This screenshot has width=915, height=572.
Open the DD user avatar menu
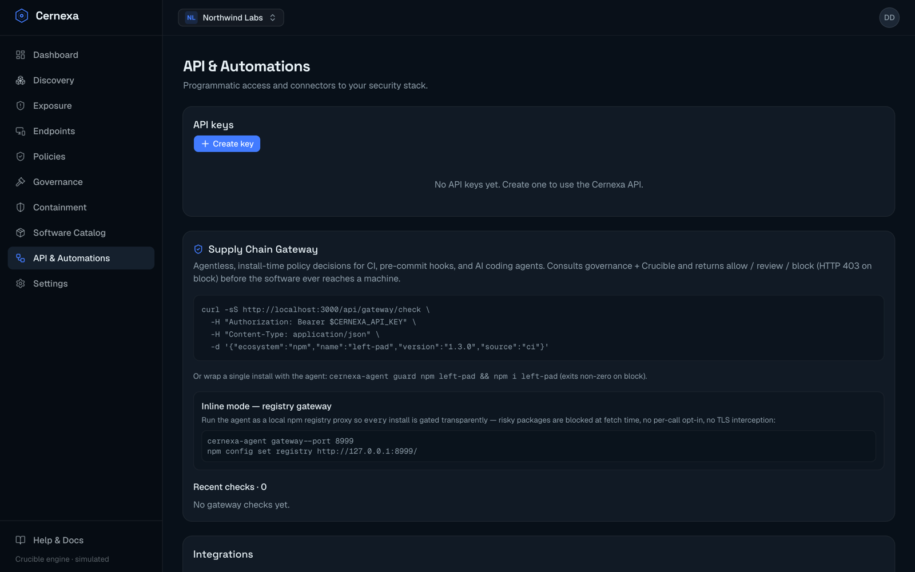[889, 18]
